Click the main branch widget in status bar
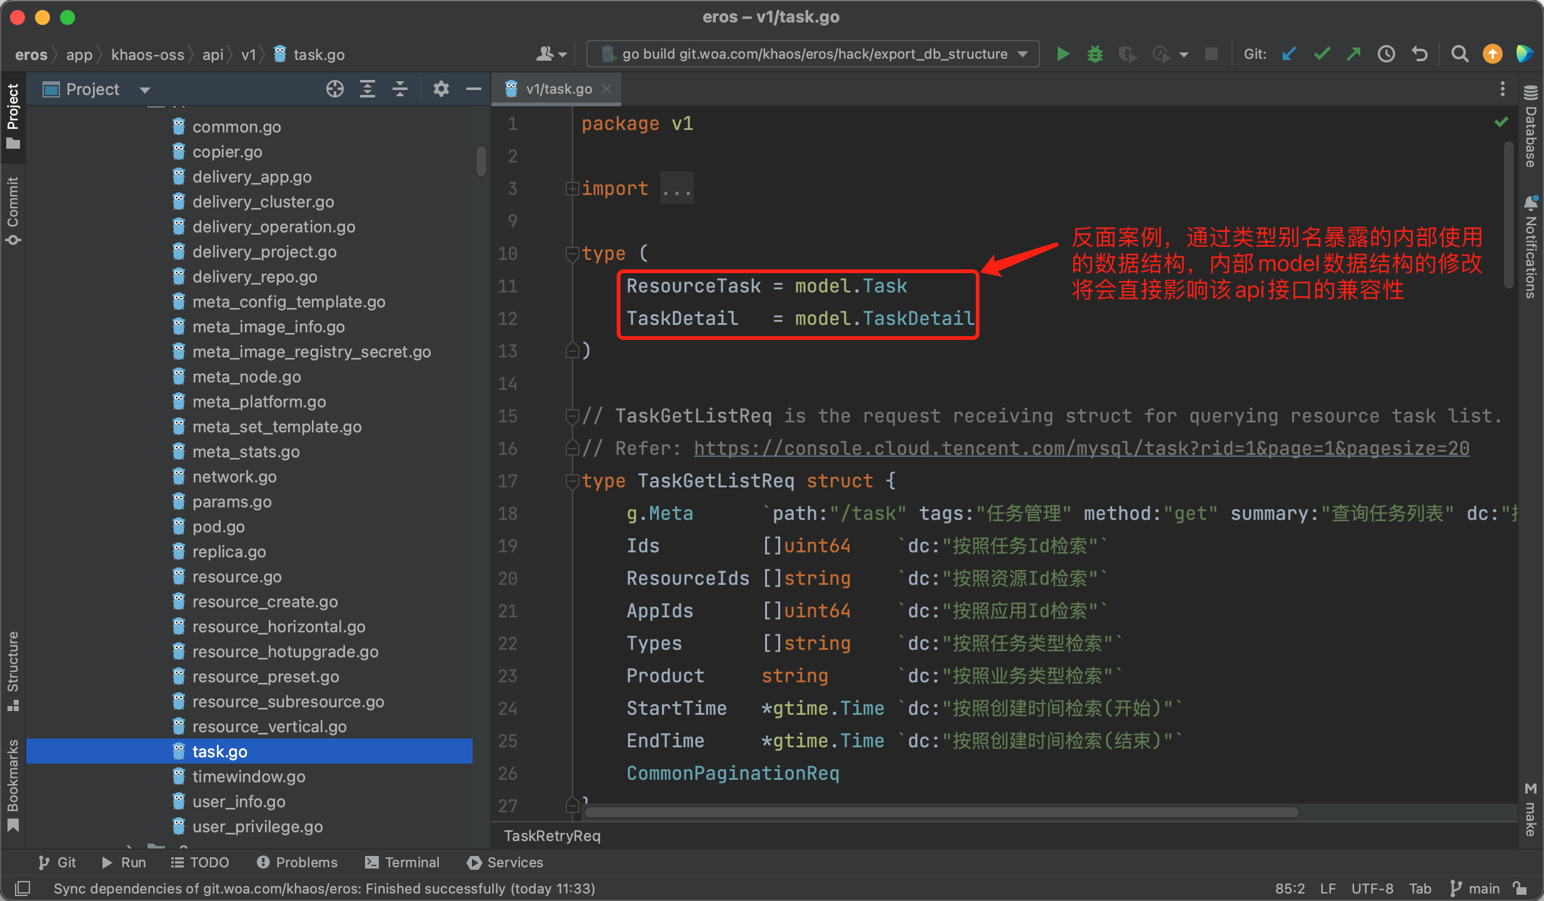This screenshot has height=901, width=1544. tap(1475, 888)
